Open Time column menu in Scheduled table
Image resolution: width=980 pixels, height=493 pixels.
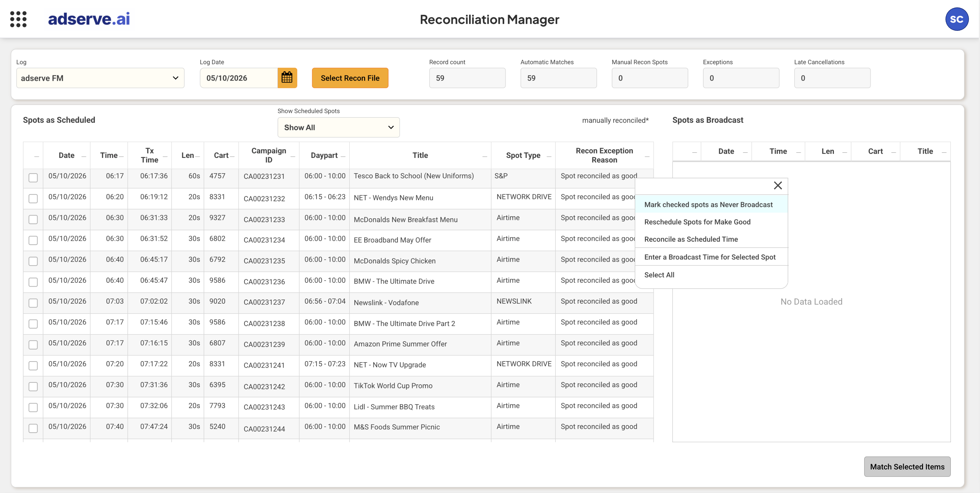[x=121, y=156]
